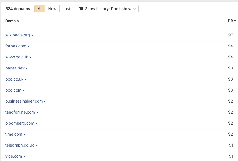Open the telegraph.co.uk domain link
238x161 pixels.
point(19,145)
